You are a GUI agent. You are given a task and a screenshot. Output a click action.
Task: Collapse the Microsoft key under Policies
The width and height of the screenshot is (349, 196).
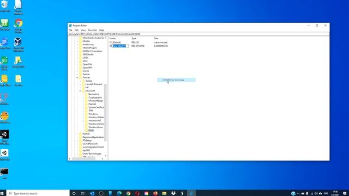(x=80, y=91)
